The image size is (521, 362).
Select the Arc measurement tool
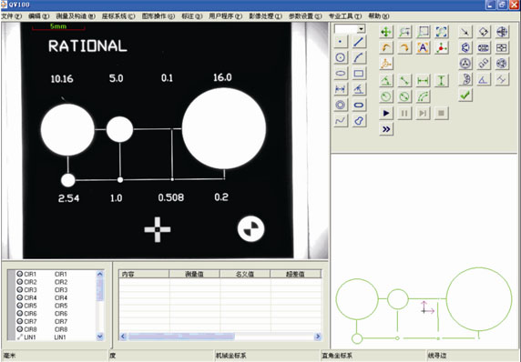pos(359,57)
